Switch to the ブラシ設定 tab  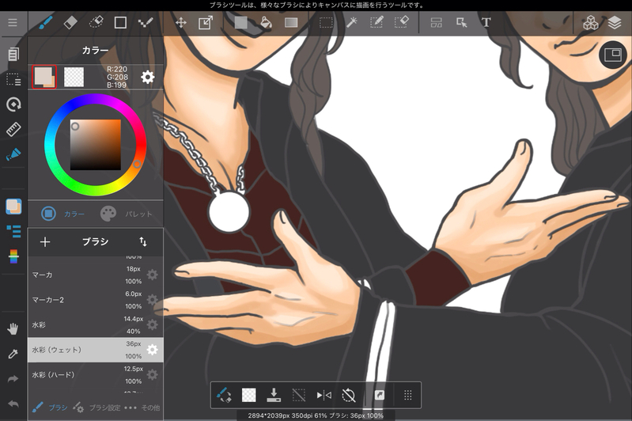[97, 408]
